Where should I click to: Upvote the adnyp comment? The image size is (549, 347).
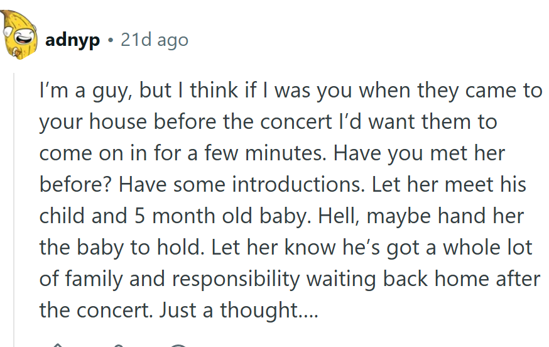[58, 344]
